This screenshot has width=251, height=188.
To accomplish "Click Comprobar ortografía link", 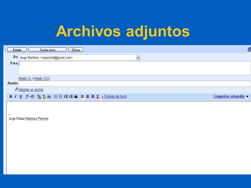I will click(x=229, y=96).
